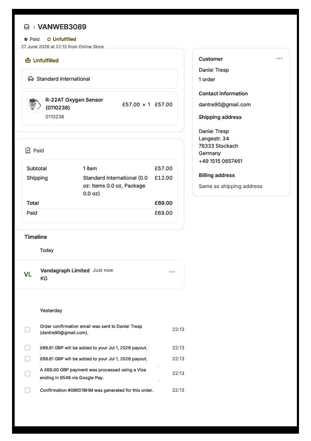Click the Unfulfilled status badge under order number

tap(62, 39)
